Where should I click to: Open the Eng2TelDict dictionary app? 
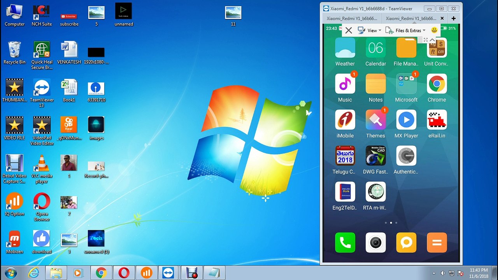[x=345, y=192]
